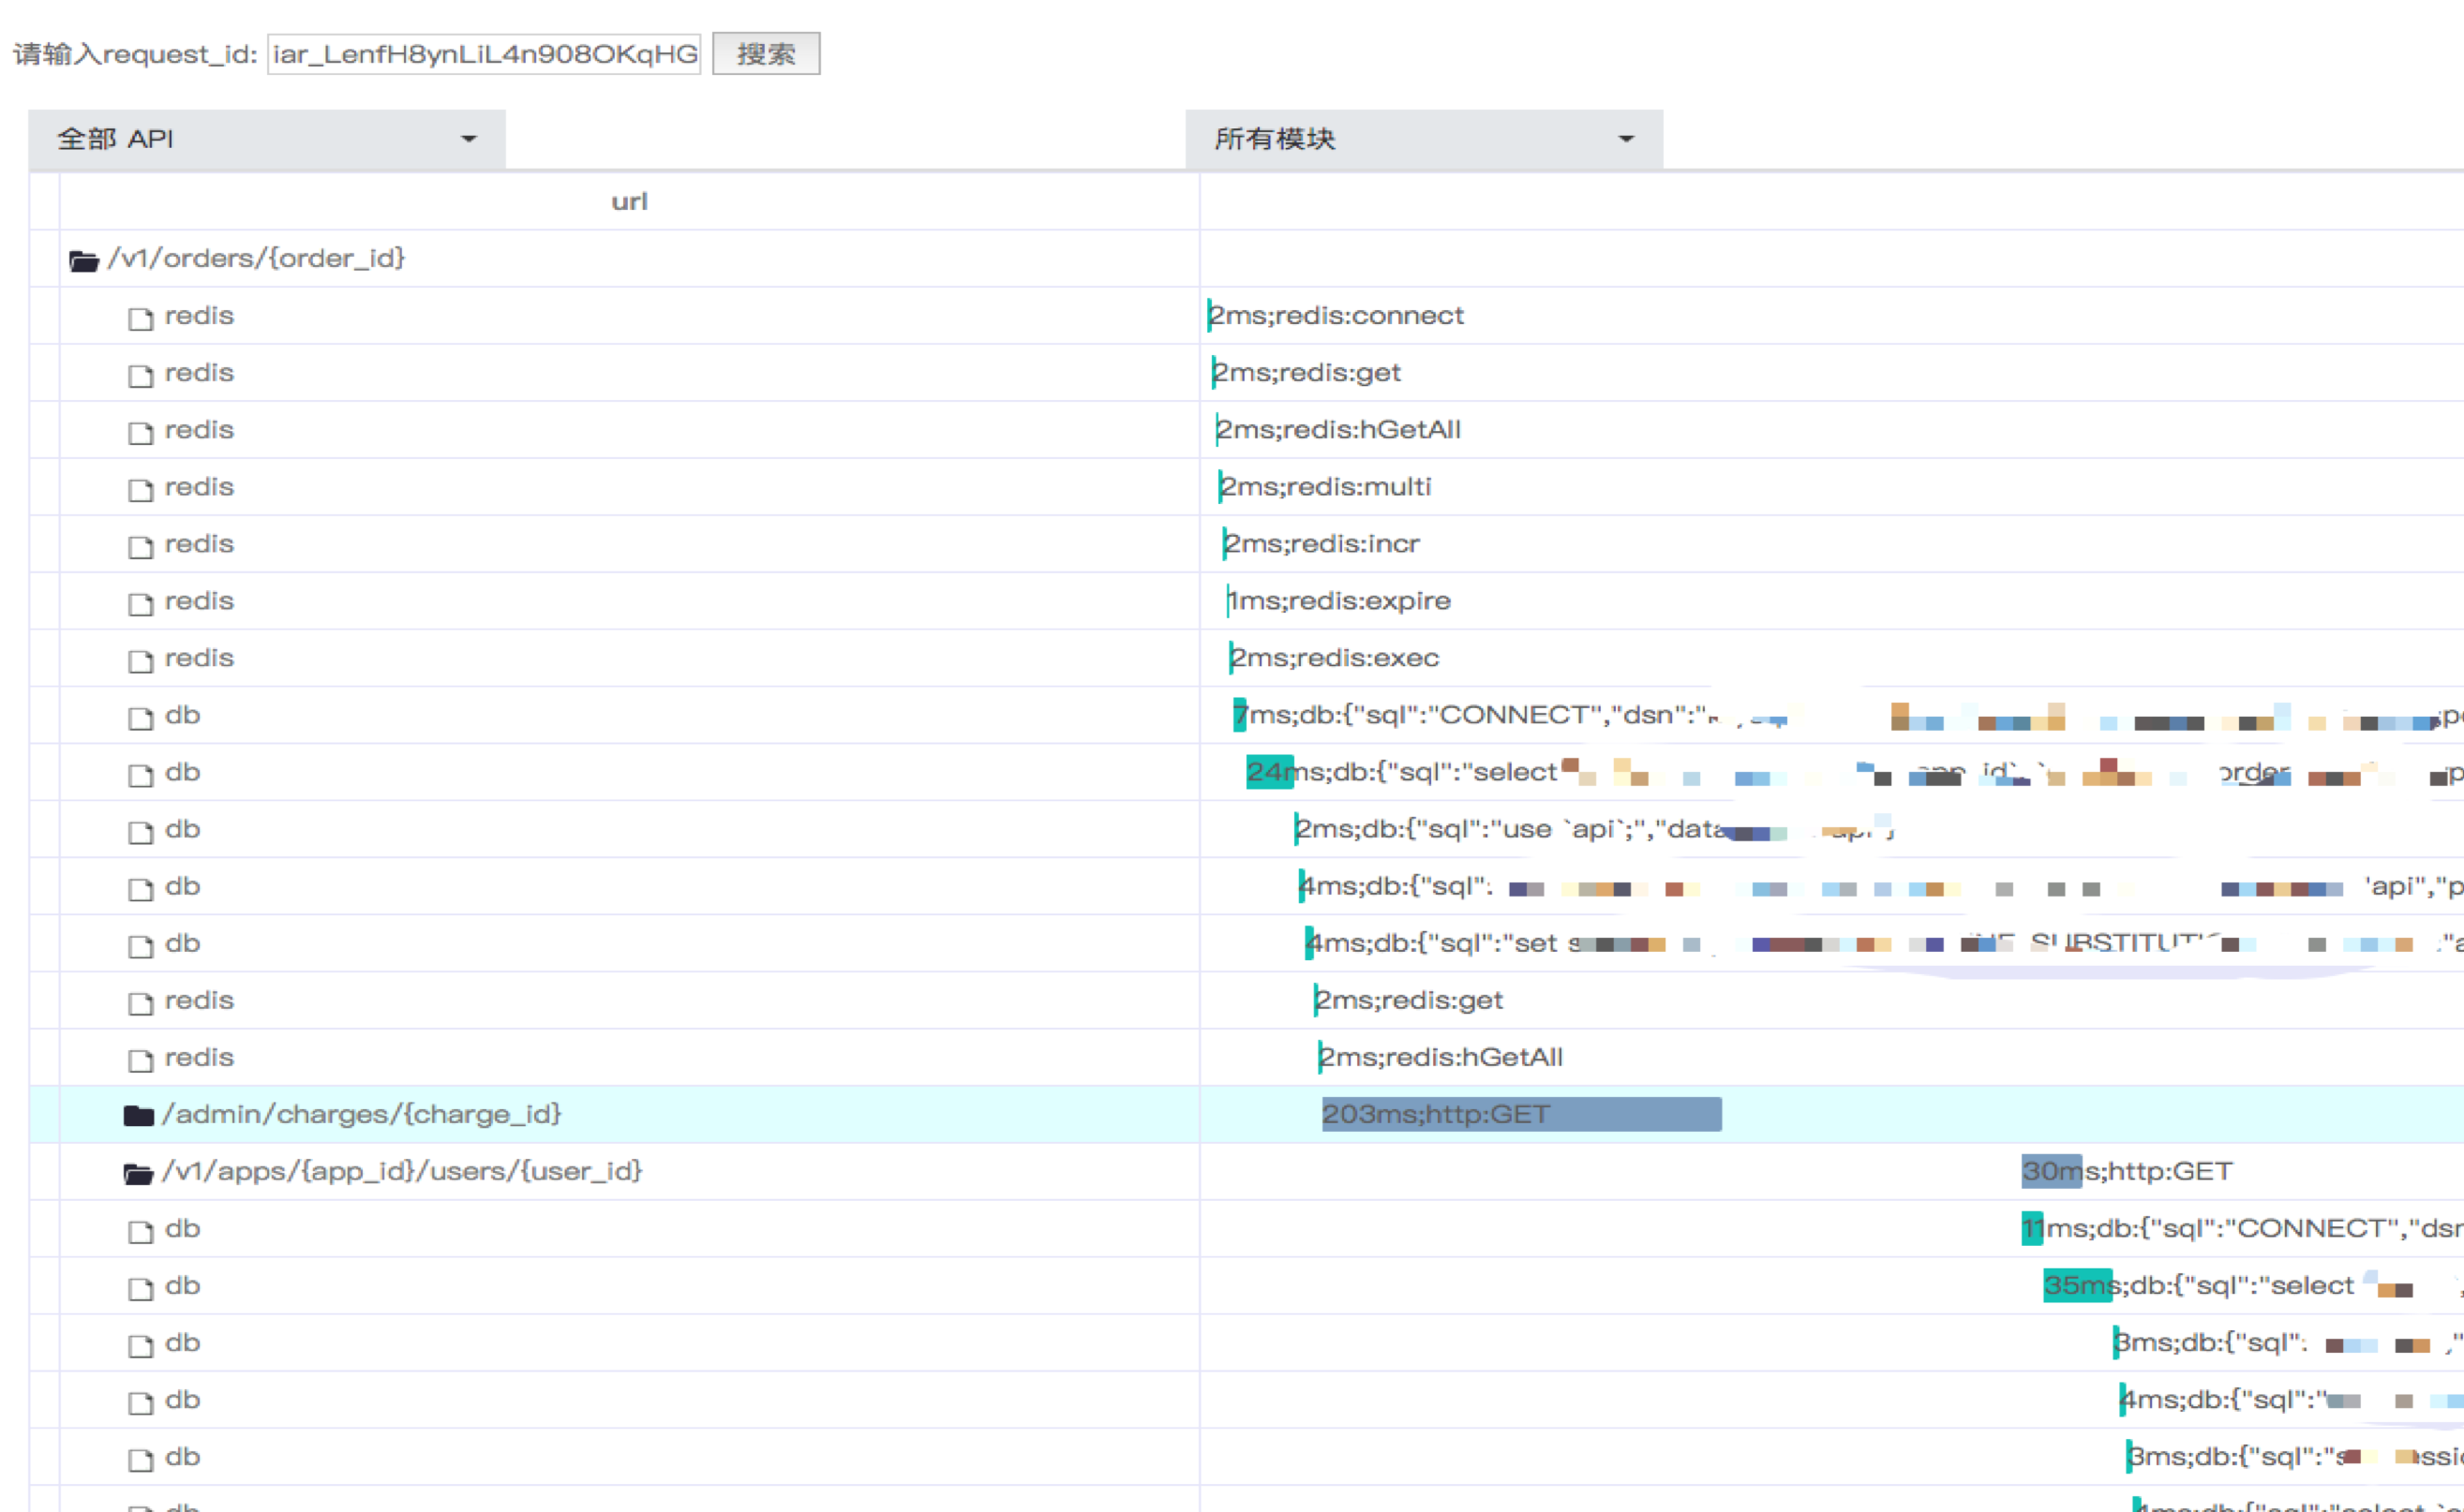This screenshot has width=2464, height=1512.
Task: Click the url column header
Action: point(629,202)
